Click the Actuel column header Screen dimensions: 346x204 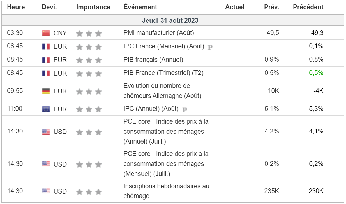pyautogui.click(x=235, y=7)
